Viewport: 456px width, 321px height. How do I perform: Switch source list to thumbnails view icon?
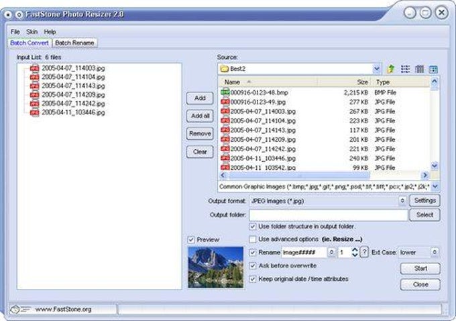point(433,69)
